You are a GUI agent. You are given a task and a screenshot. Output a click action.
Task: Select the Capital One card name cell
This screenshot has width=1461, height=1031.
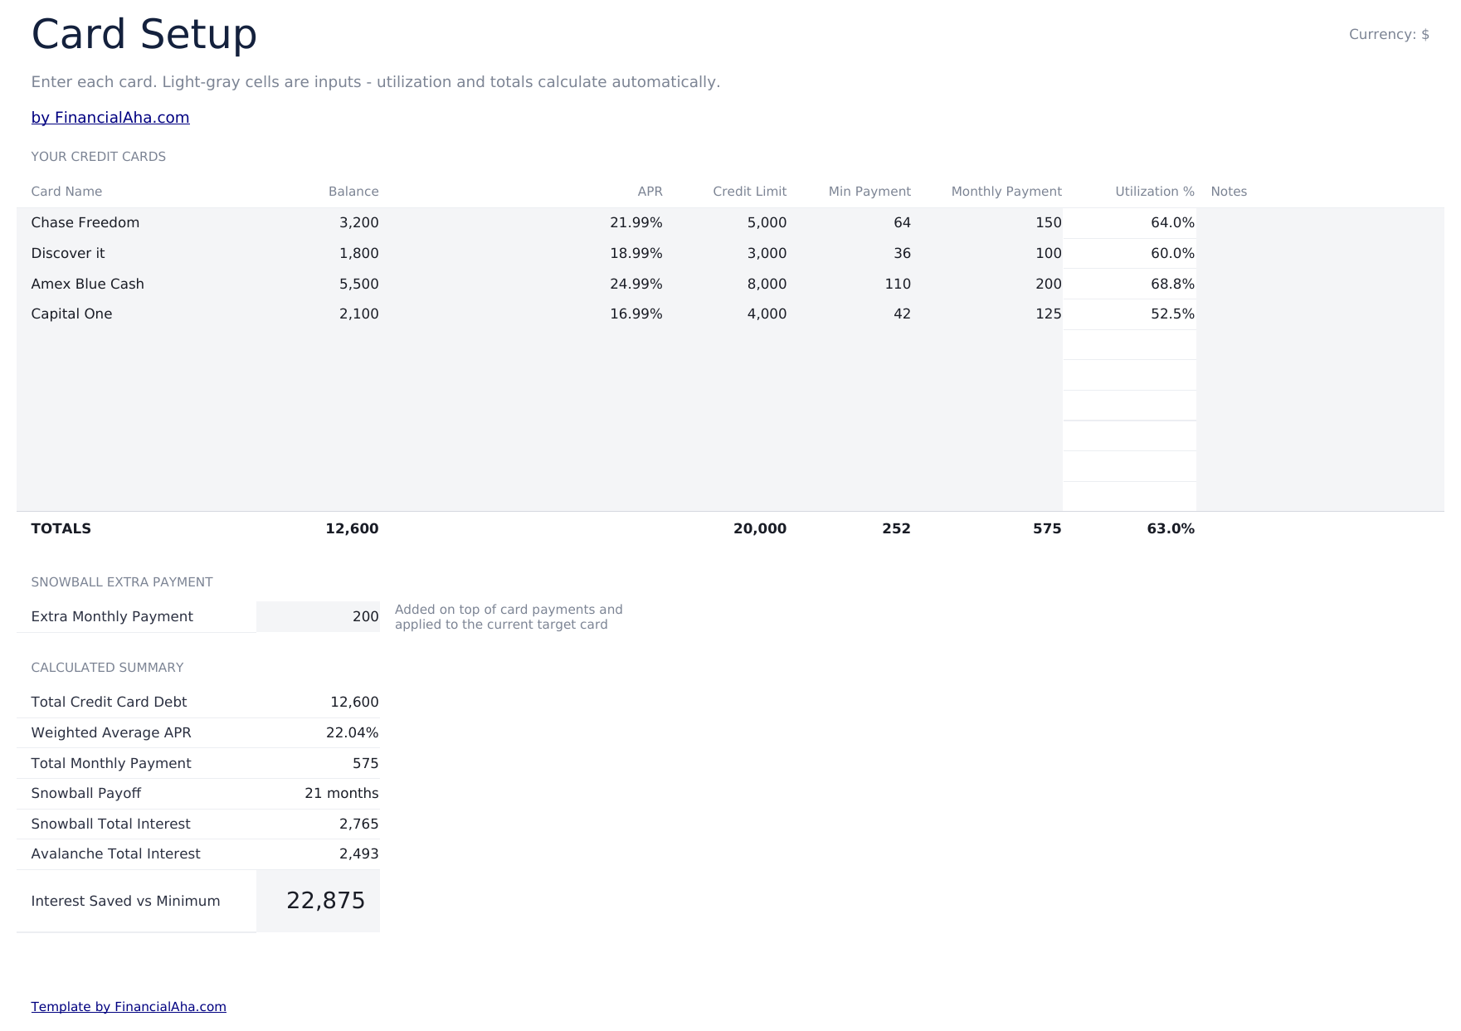[x=136, y=314]
